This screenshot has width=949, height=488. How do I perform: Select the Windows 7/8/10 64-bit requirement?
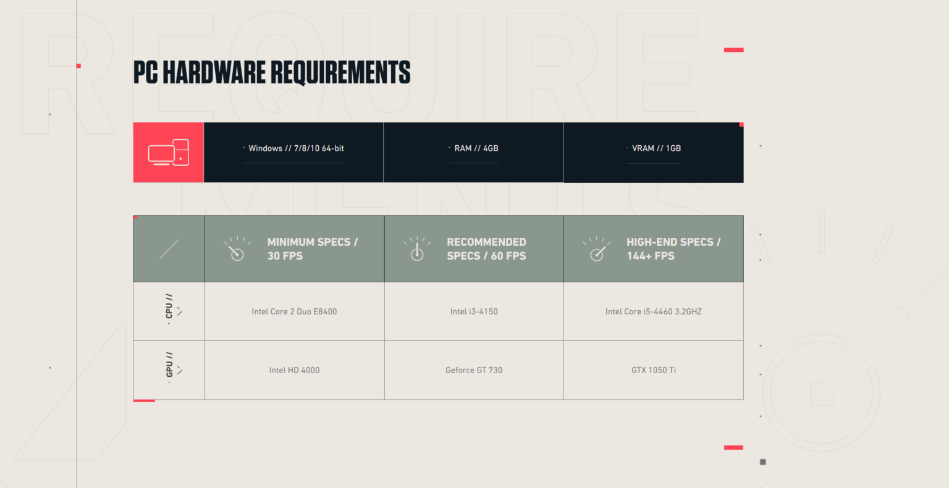(x=296, y=148)
